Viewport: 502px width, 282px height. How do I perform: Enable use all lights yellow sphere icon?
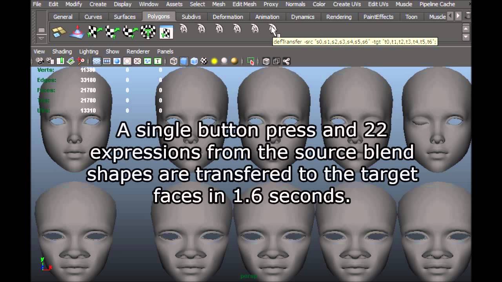(214, 61)
